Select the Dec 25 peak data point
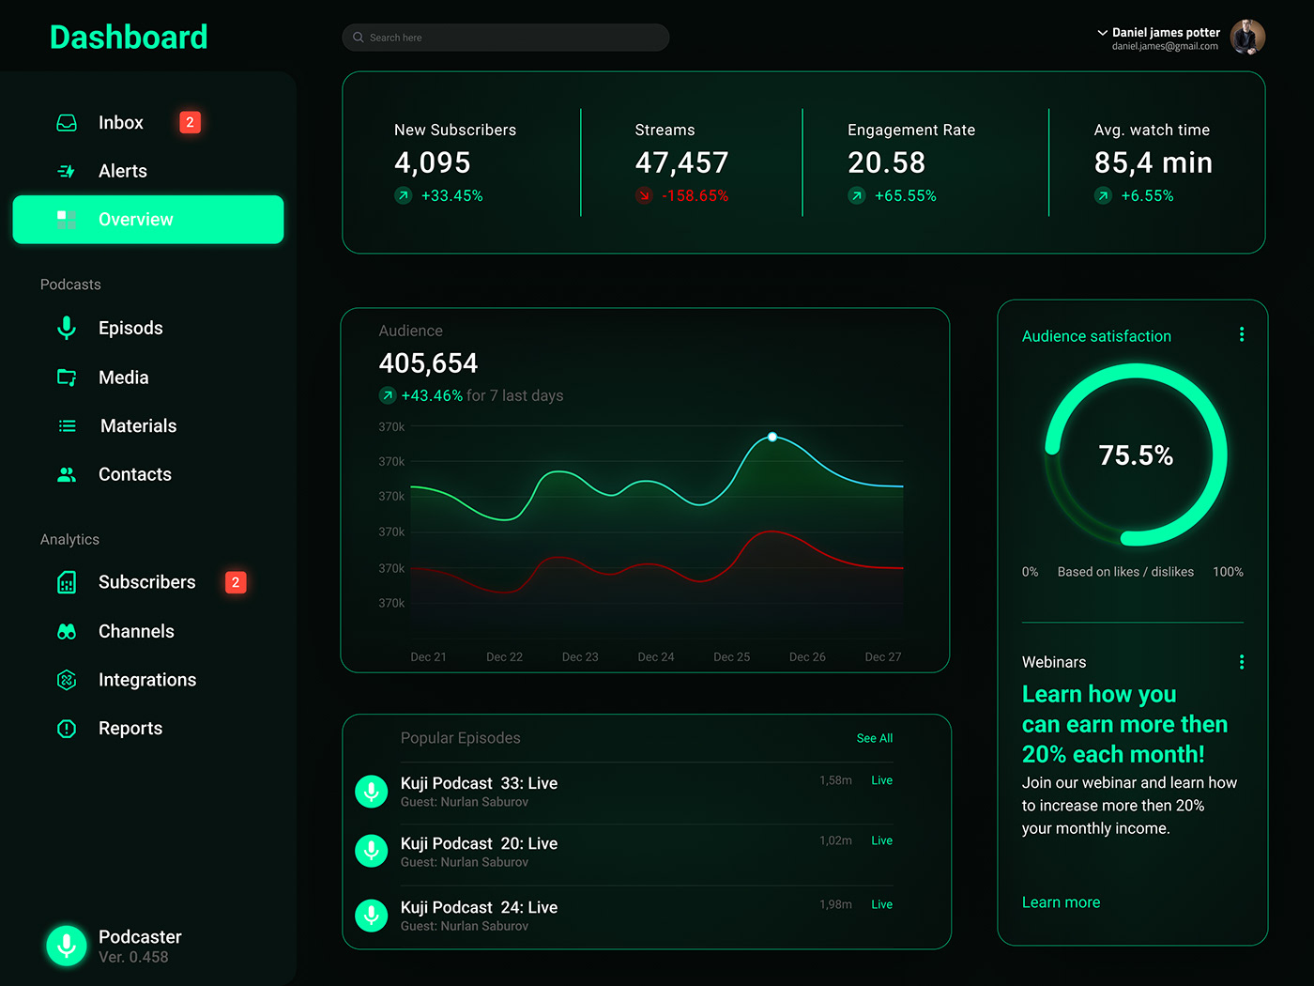This screenshot has width=1314, height=986. pyautogui.click(x=772, y=436)
